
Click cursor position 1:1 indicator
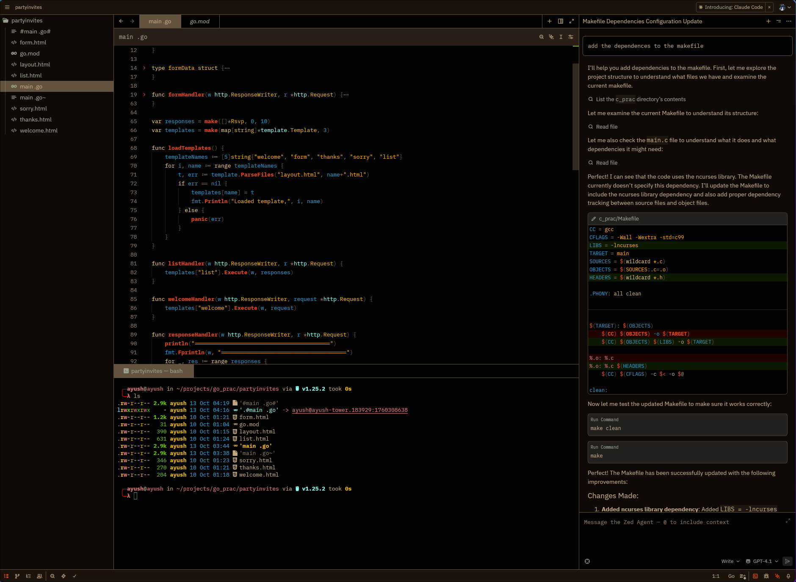716,576
